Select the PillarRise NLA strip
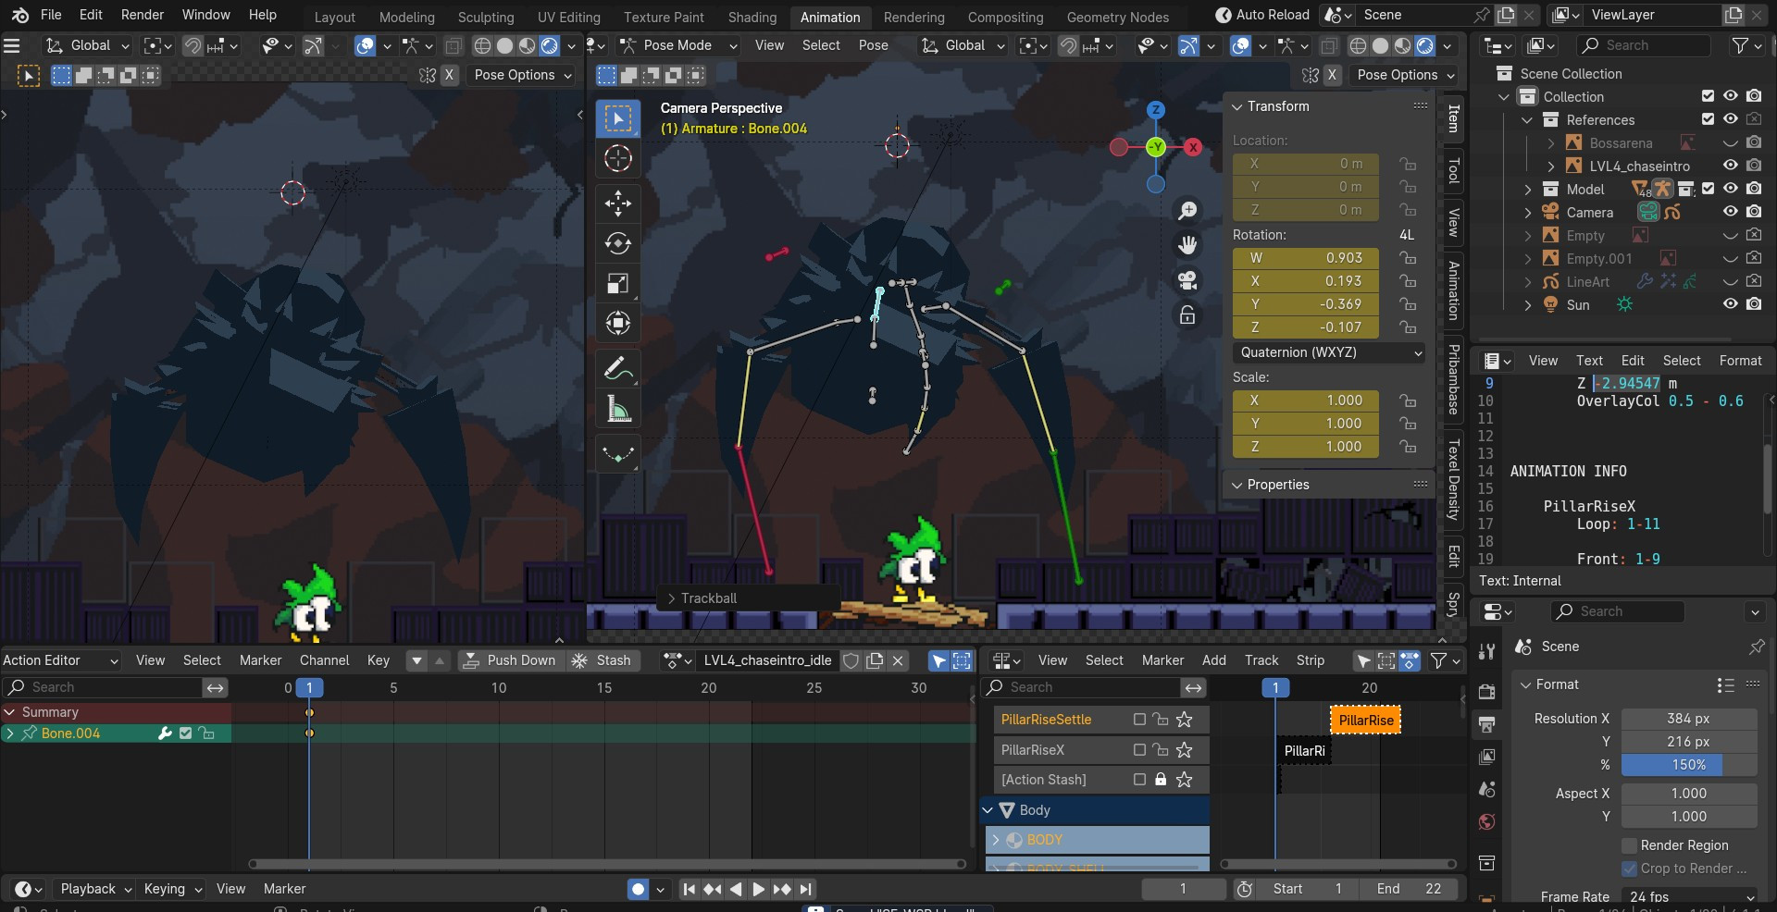This screenshot has width=1777, height=912. pyautogui.click(x=1365, y=721)
